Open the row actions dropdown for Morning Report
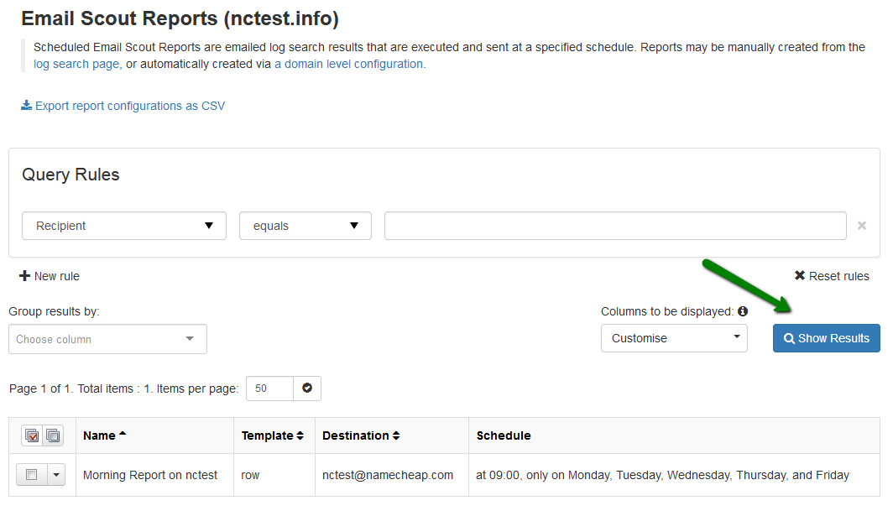The height and width of the screenshot is (511, 893). [x=55, y=475]
